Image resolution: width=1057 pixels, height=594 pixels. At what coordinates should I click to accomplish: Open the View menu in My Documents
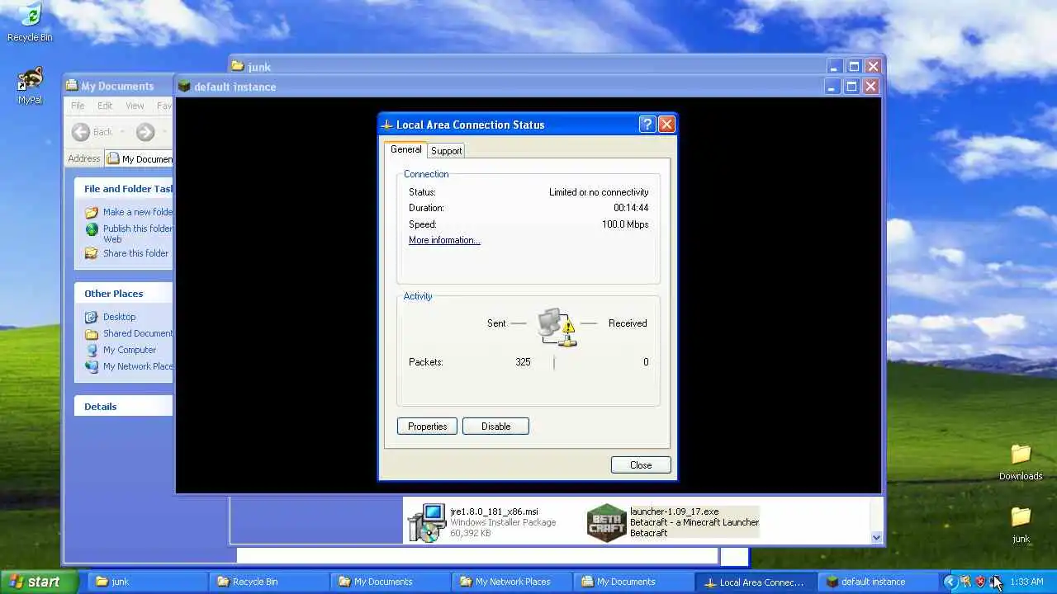point(135,106)
